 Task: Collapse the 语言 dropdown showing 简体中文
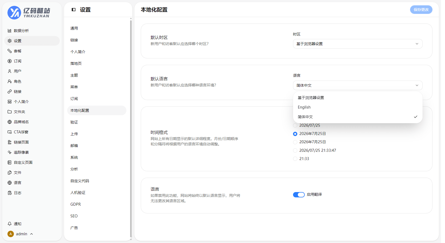tap(358, 85)
